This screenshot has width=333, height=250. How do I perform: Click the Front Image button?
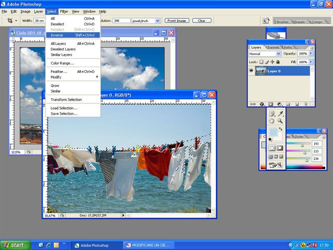click(177, 20)
